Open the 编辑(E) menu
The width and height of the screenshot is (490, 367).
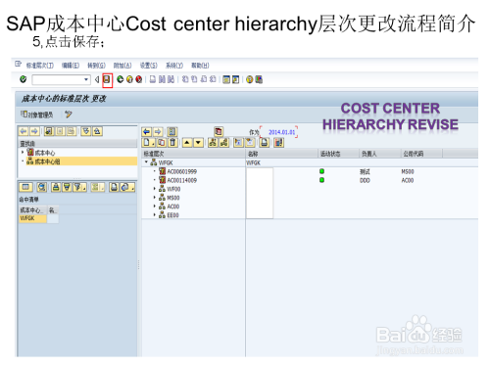point(71,66)
